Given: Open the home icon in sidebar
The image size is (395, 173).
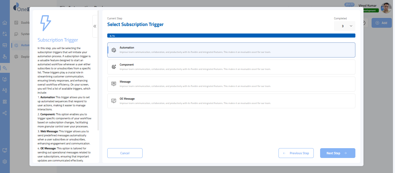Looking at the screenshot, I should [x=5, y=23].
